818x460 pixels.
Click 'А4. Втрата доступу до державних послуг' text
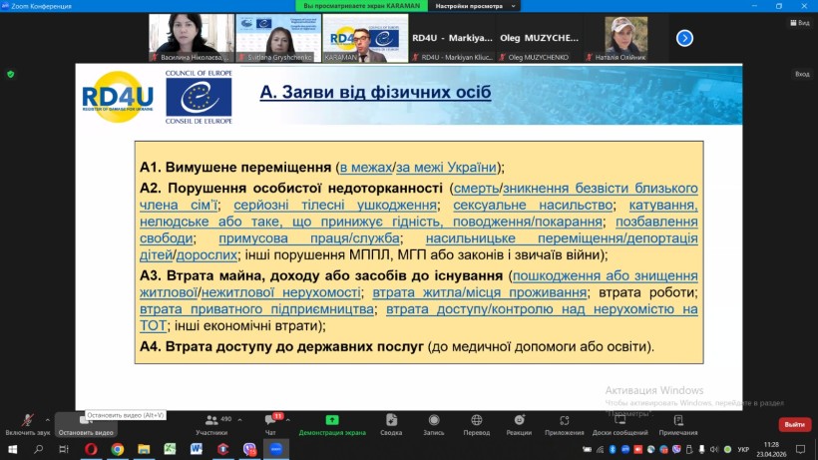281,347
